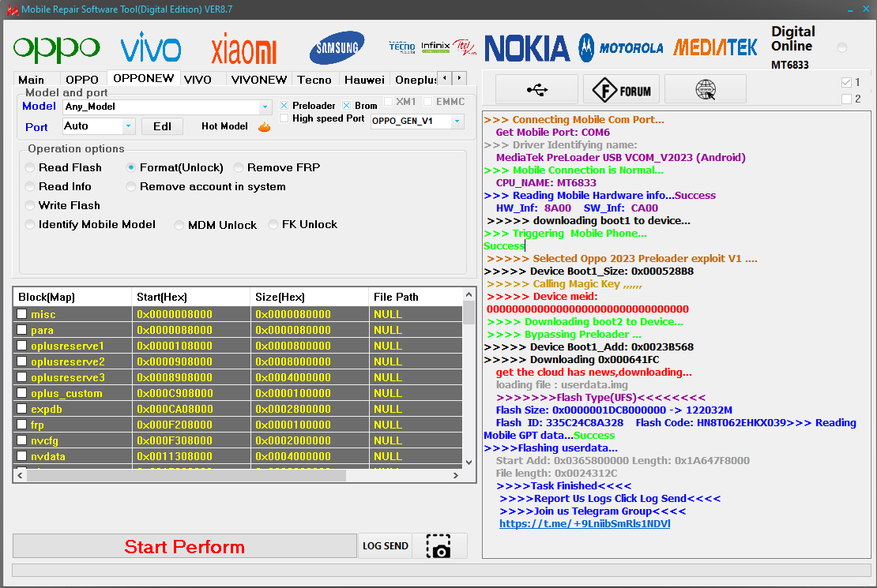Select Remove account in system option
Image resolution: width=877 pixels, height=588 pixels.
click(131, 187)
